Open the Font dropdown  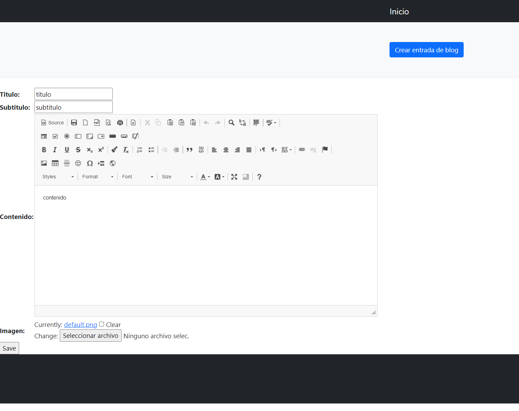click(x=137, y=177)
